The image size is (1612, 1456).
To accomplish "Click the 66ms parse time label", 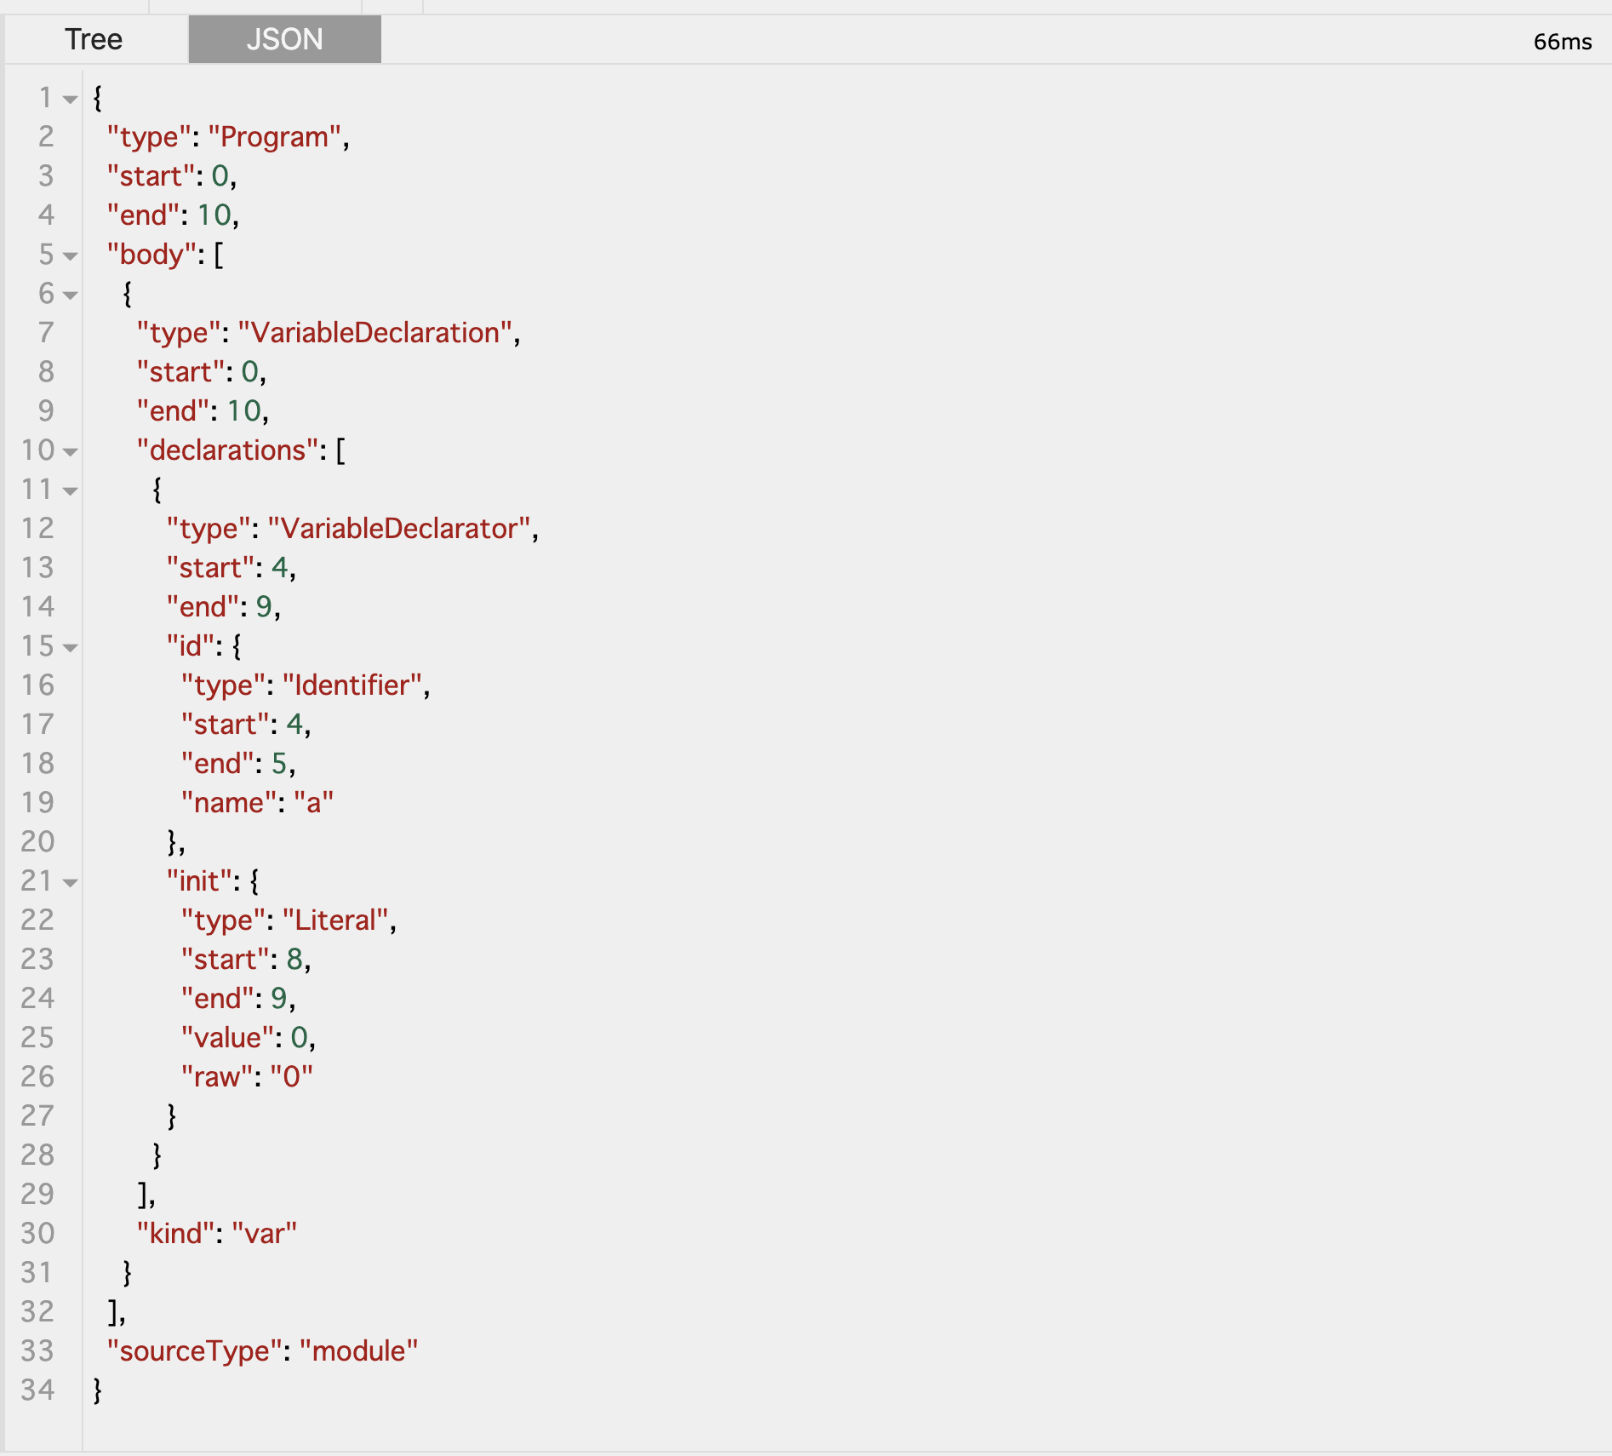I will 1563,42.
